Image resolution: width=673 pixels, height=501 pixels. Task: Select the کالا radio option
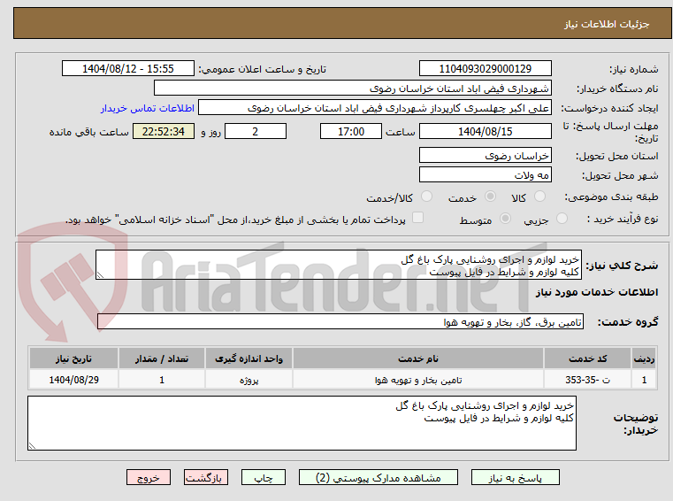click(x=539, y=197)
